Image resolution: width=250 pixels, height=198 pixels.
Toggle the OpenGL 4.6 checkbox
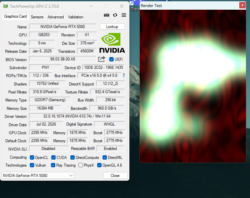pyautogui.click(x=99, y=165)
